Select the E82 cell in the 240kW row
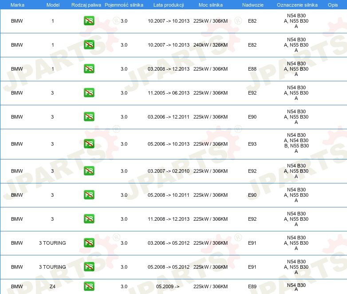The image size is (347, 294). pos(252,45)
